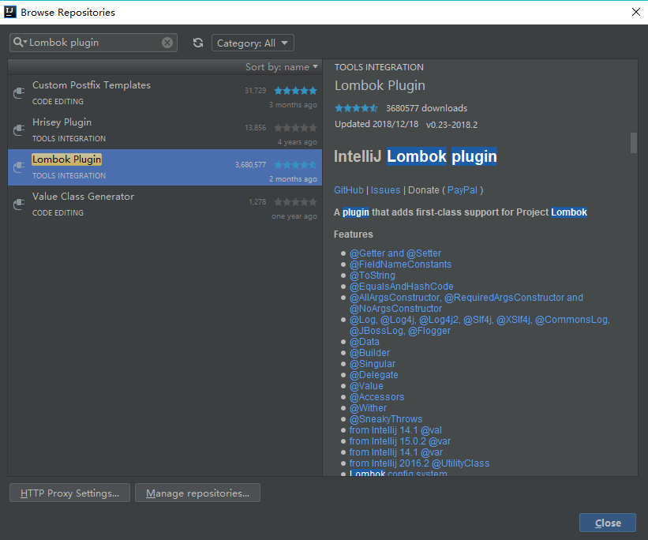
Task: Open the @Getter and @Setter link
Action: pos(395,253)
